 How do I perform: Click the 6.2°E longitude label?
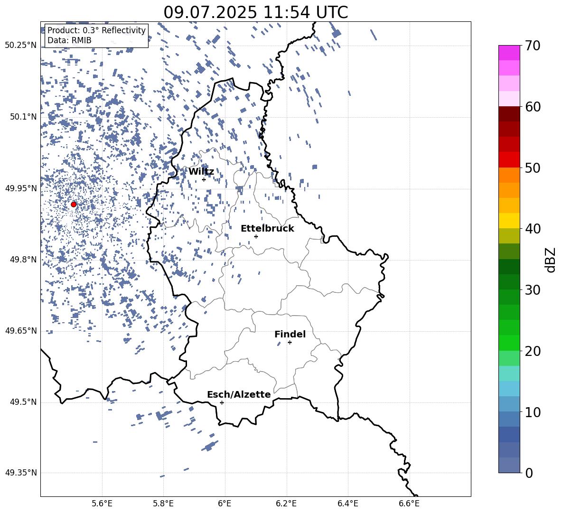286,504
